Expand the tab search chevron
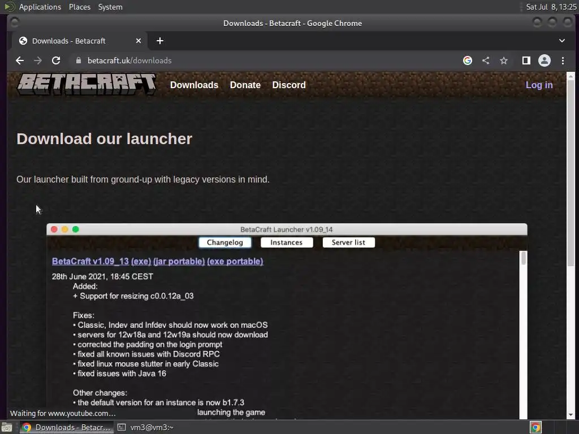This screenshot has width=579, height=434. tap(562, 41)
